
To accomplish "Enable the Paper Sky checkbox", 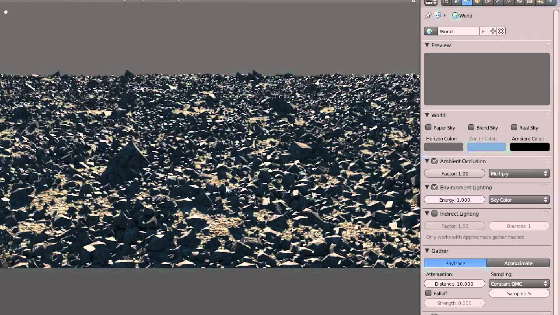I will tap(429, 128).
